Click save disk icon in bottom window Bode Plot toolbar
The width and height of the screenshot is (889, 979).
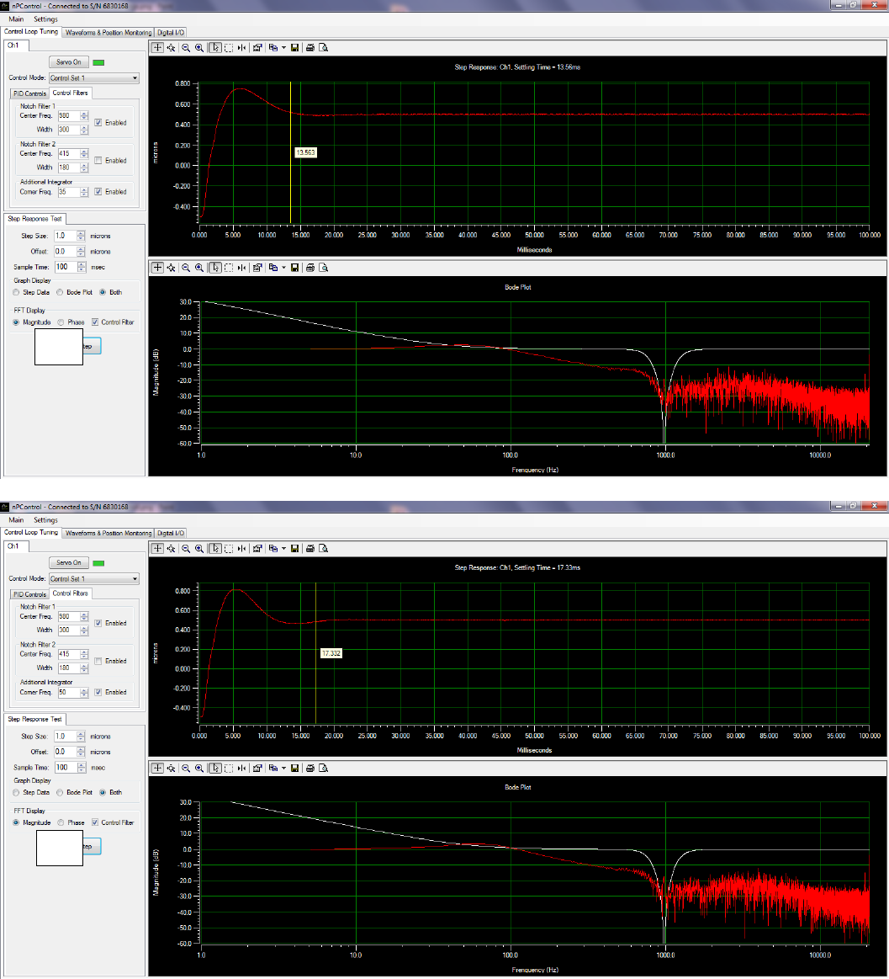tap(295, 768)
